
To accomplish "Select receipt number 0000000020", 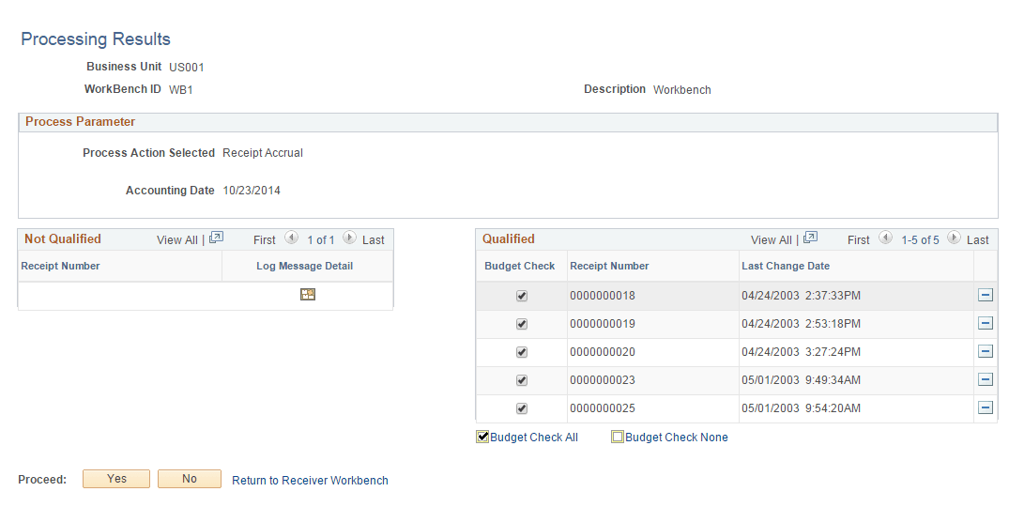I will point(603,352).
